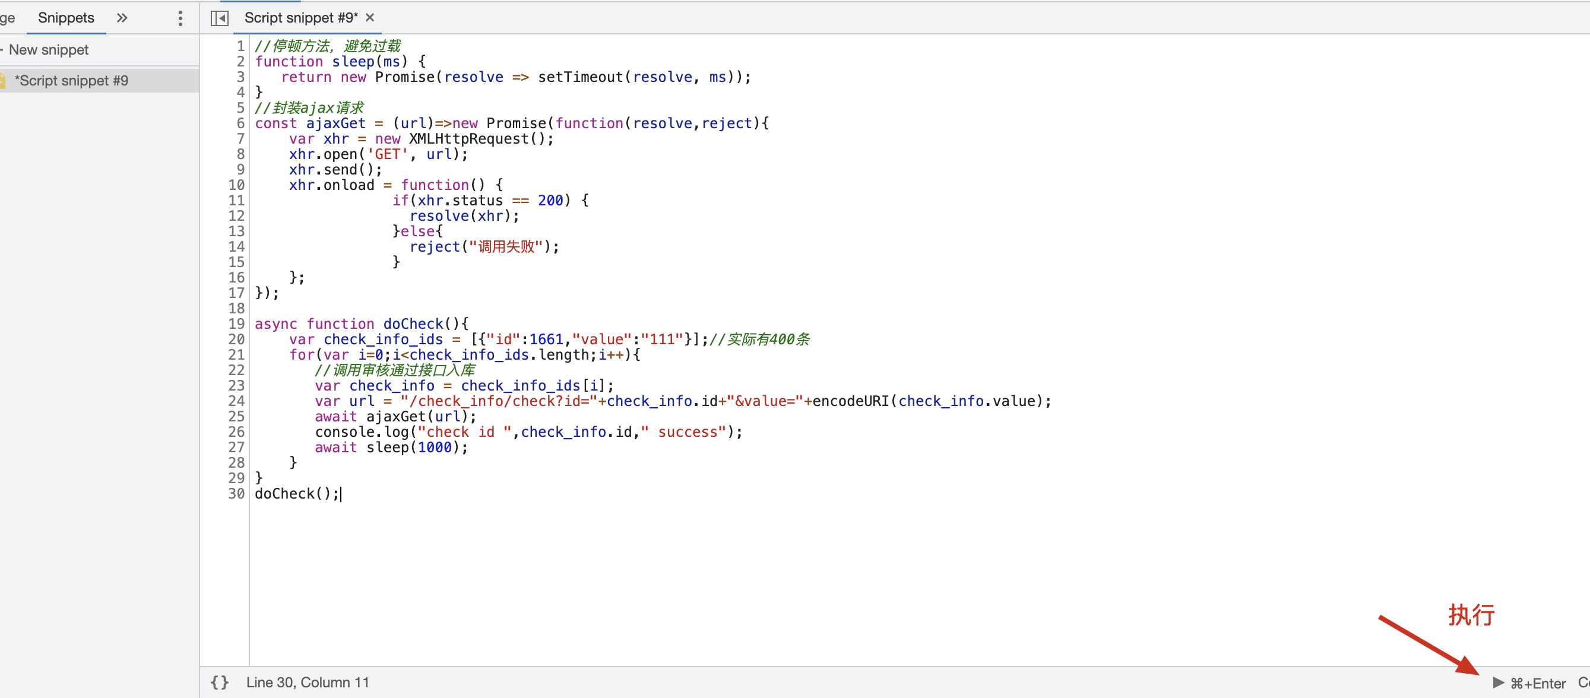Toggle breakpoint at line number 11

[x=236, y=201]
